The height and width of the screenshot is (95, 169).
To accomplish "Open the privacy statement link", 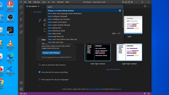I will point(95,89).
